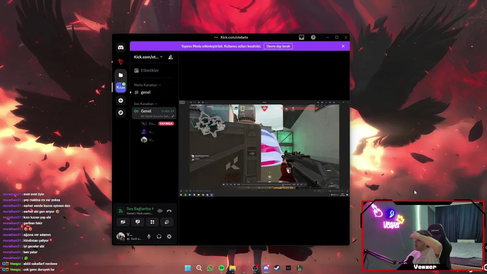
Task: Start an activity button
Action: 152,222
